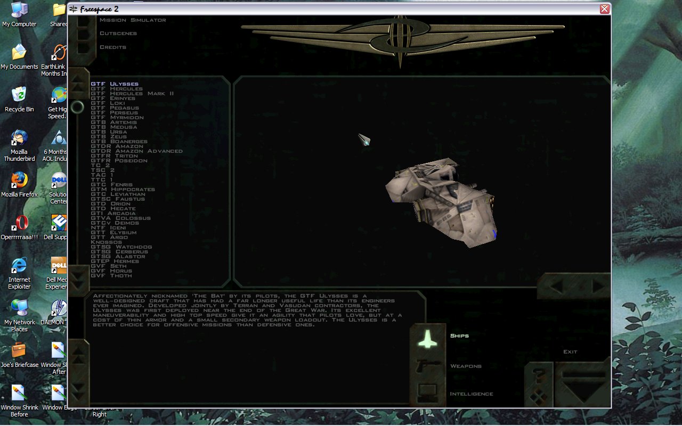Show the previous ship with the left arrow
The image size is (682, 426).
(x=556, y=286)
